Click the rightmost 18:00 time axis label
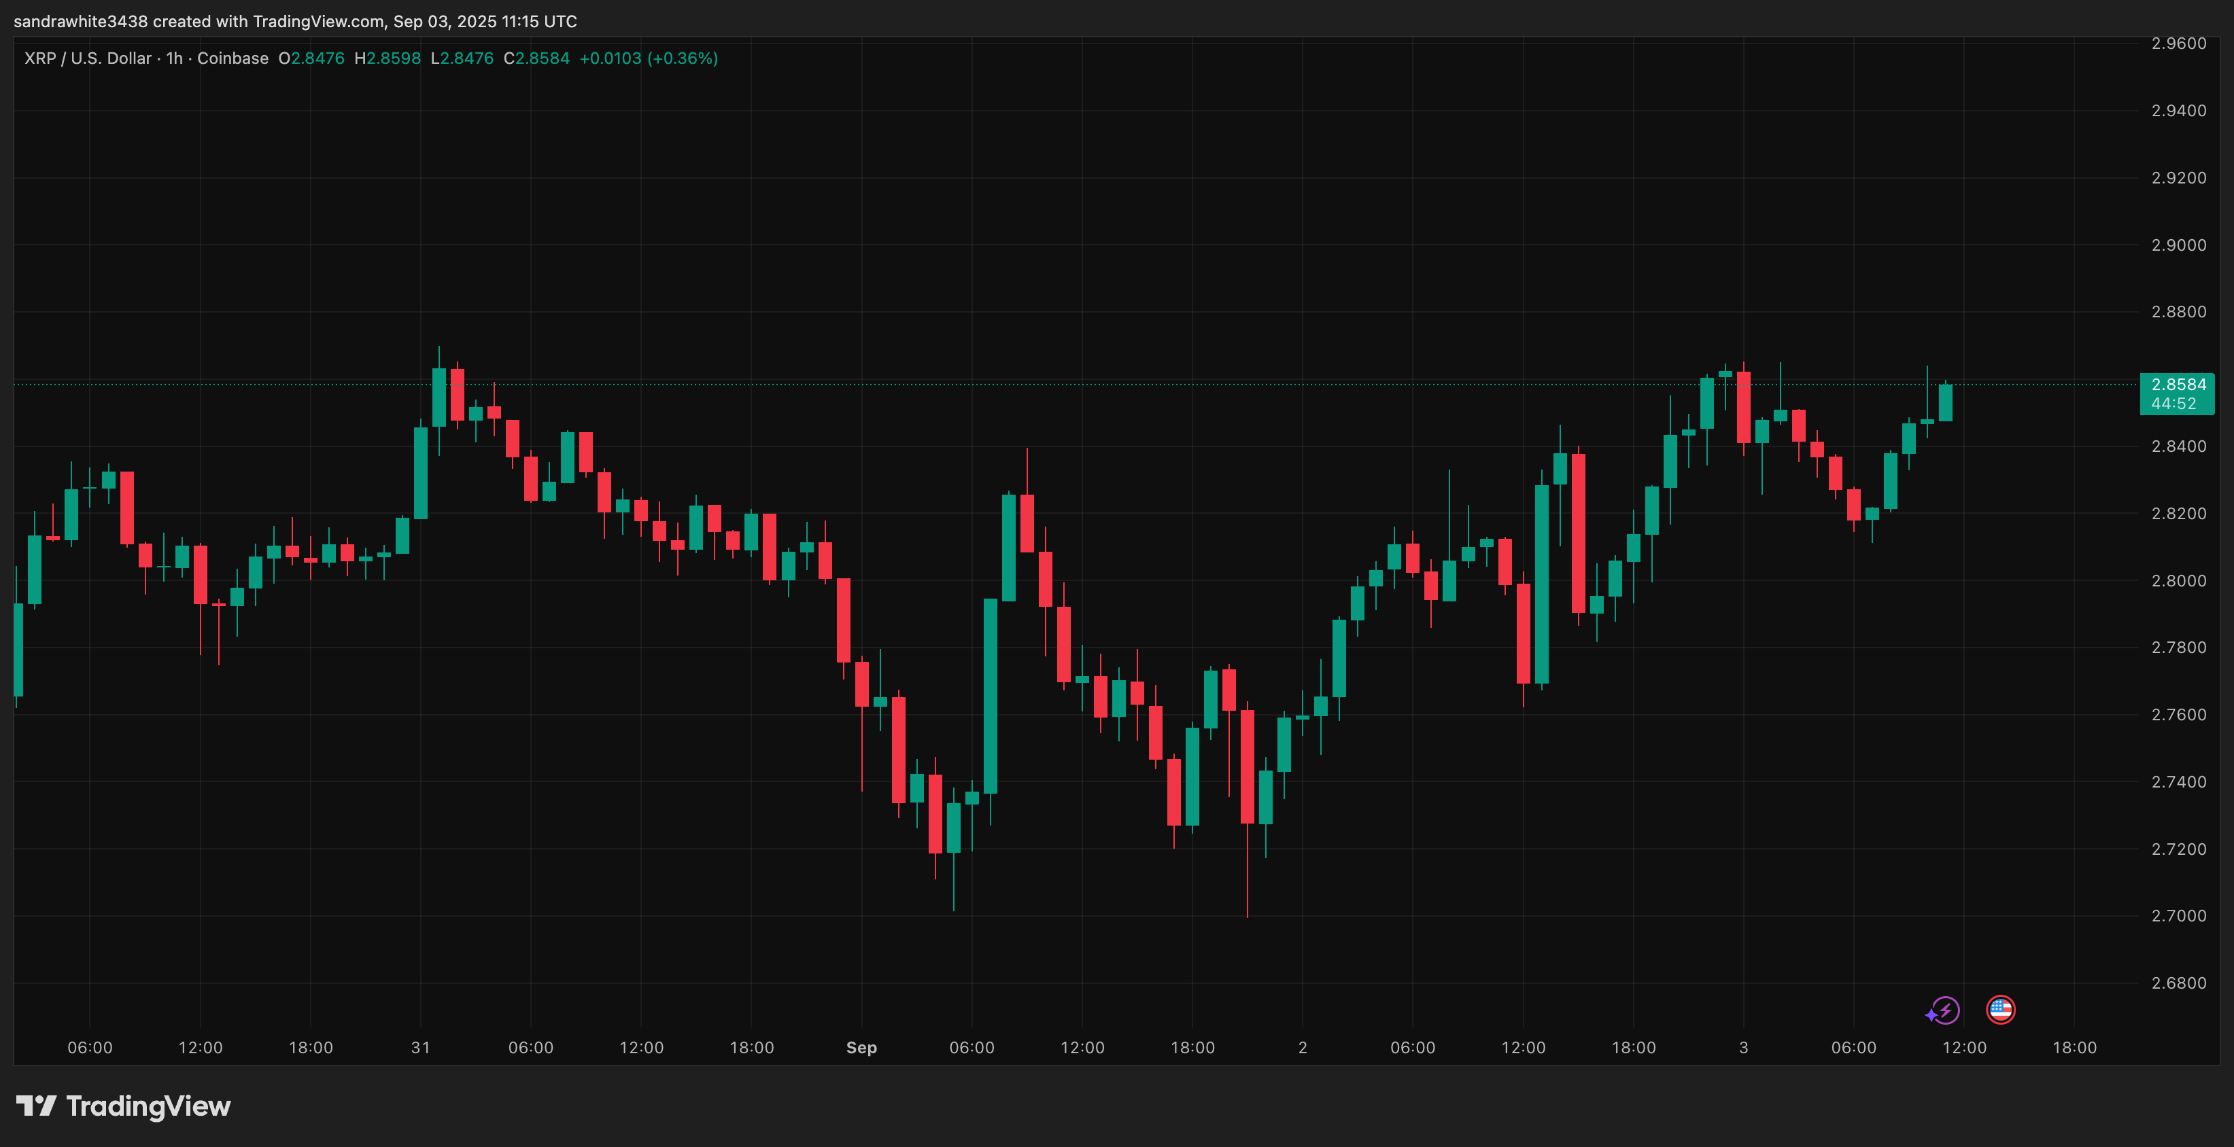Image resolution: width=2234 pixels, height=1147 pixels. click(x=2074, y=1047)
